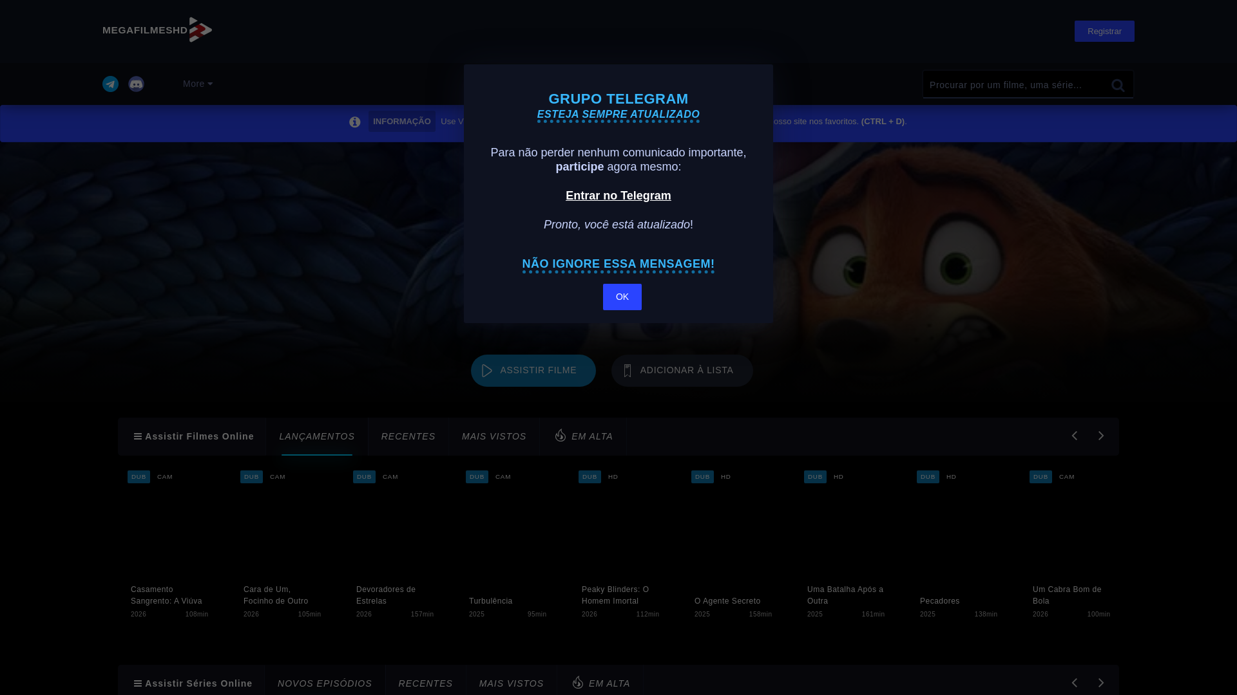Select the RECENTES films tab
Image resolution: width=1237 pixels, height=695 pixels.
click(x=408, y=436)
